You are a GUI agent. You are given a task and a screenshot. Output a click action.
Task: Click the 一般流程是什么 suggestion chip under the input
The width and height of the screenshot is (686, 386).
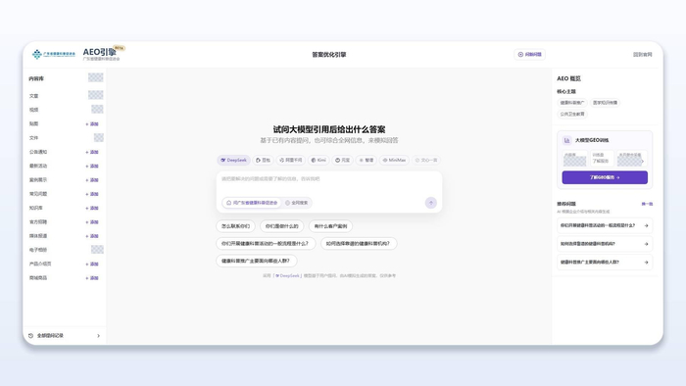266,244
